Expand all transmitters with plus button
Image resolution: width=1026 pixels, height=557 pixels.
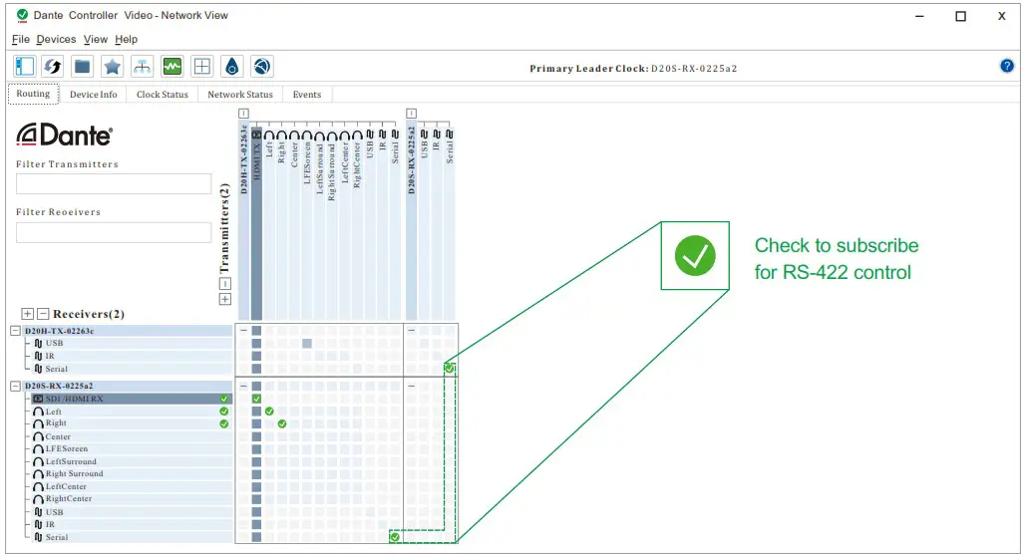tap(225, 299)
